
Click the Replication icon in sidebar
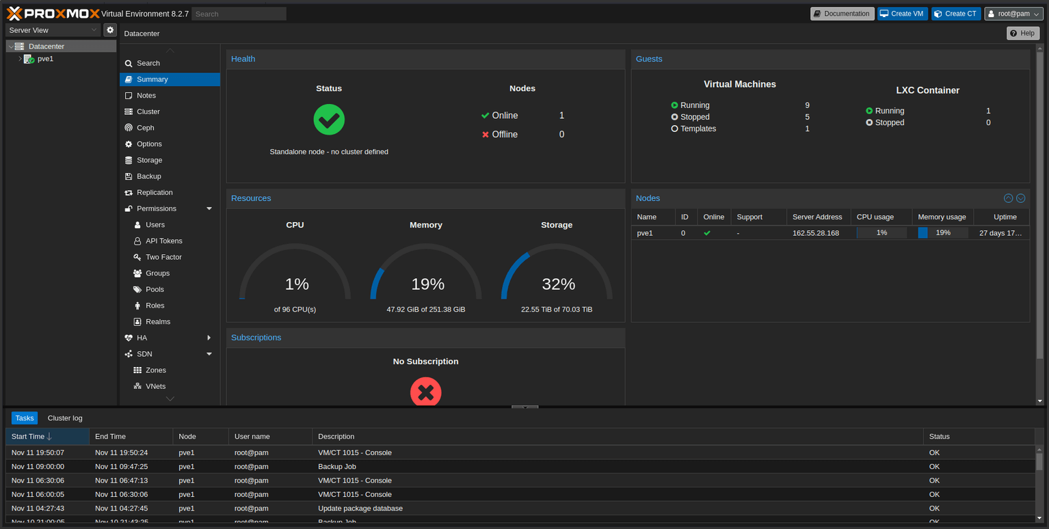pos(129,193)
